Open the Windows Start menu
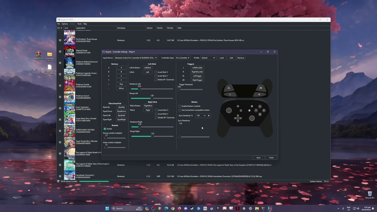 coord(107,208)
